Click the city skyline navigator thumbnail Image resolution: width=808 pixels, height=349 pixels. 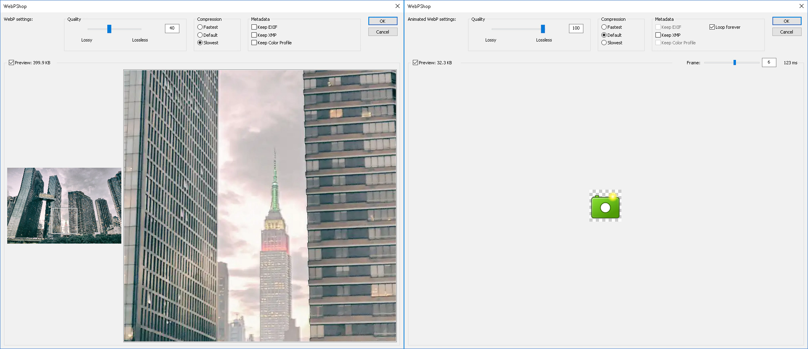(64, 206)
